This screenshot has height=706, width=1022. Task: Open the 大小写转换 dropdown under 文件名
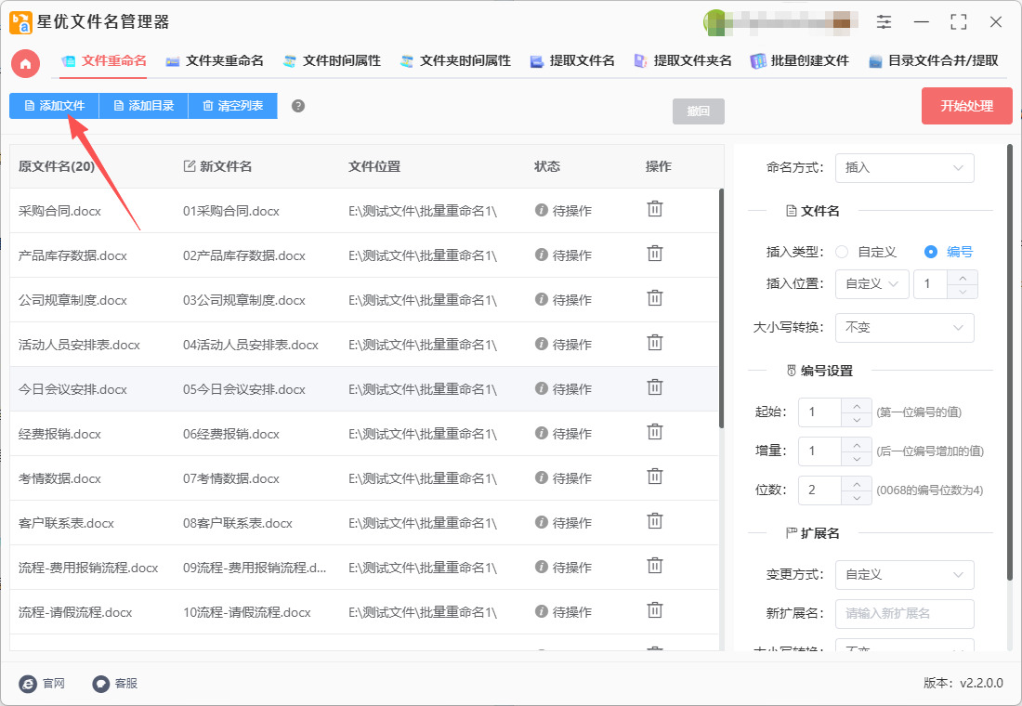pyautogui.click(x=904, y=328)
